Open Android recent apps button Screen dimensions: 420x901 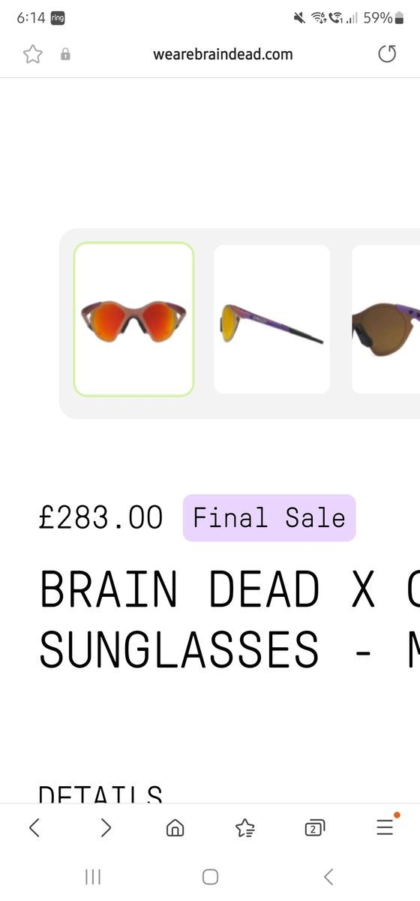click(x=93, y=876)
